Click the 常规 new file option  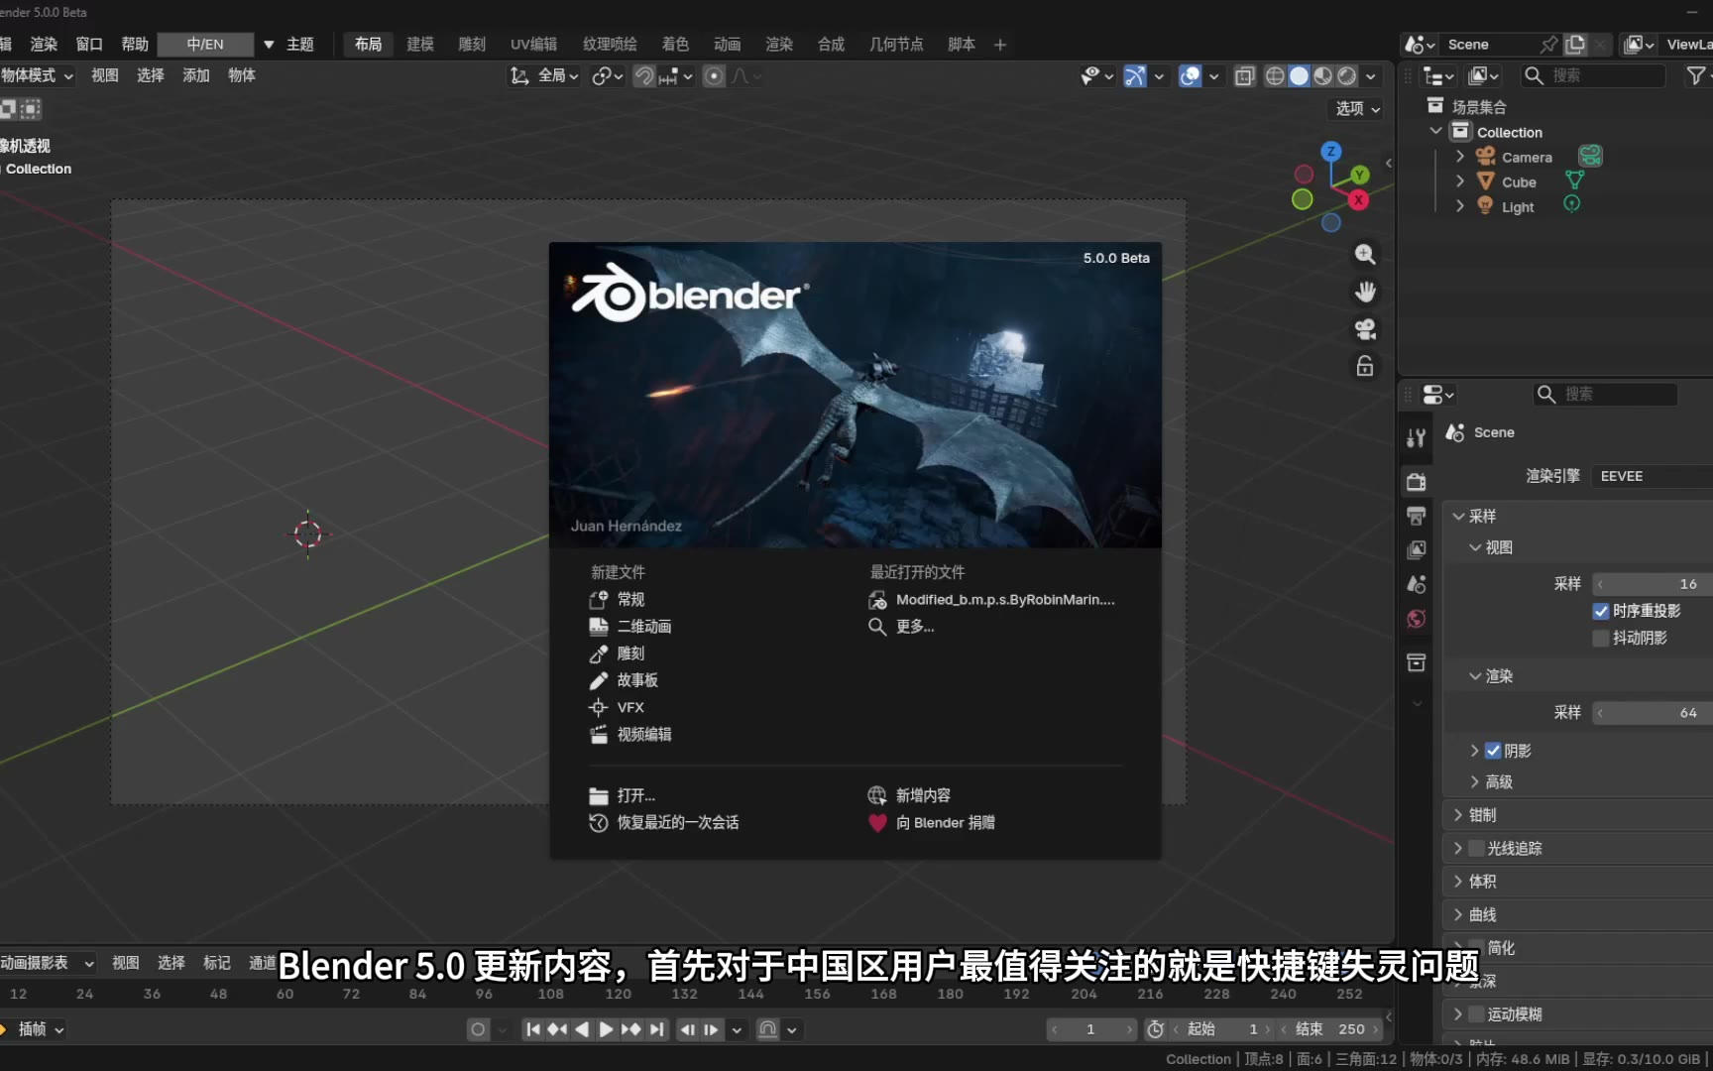630,599
